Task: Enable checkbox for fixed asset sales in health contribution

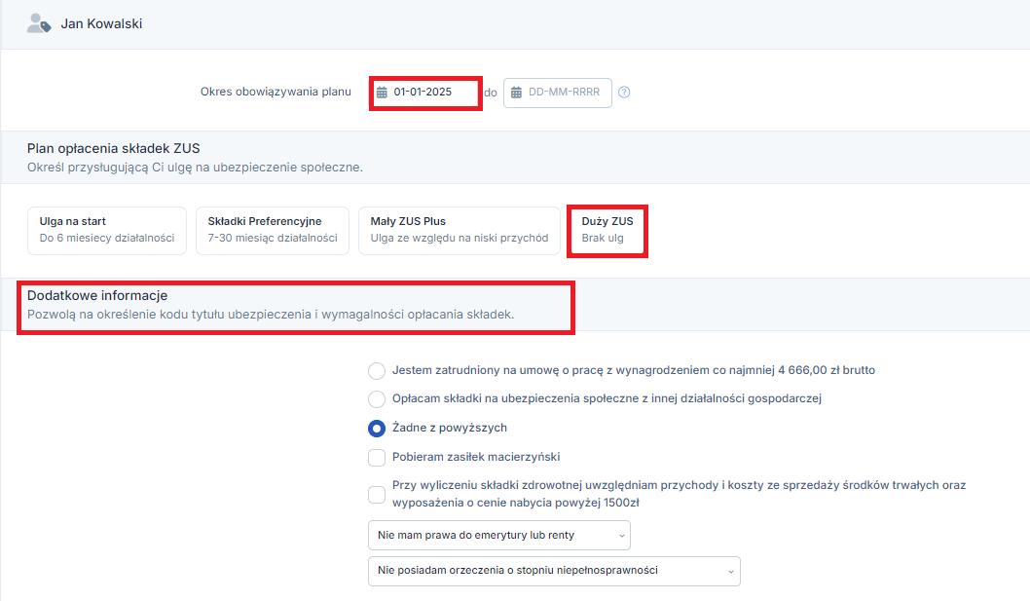Action: (377, 495)
